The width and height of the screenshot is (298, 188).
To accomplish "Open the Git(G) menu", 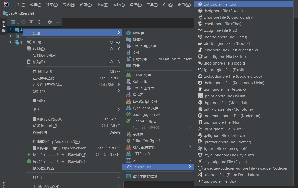I will (x=168, y=5).
